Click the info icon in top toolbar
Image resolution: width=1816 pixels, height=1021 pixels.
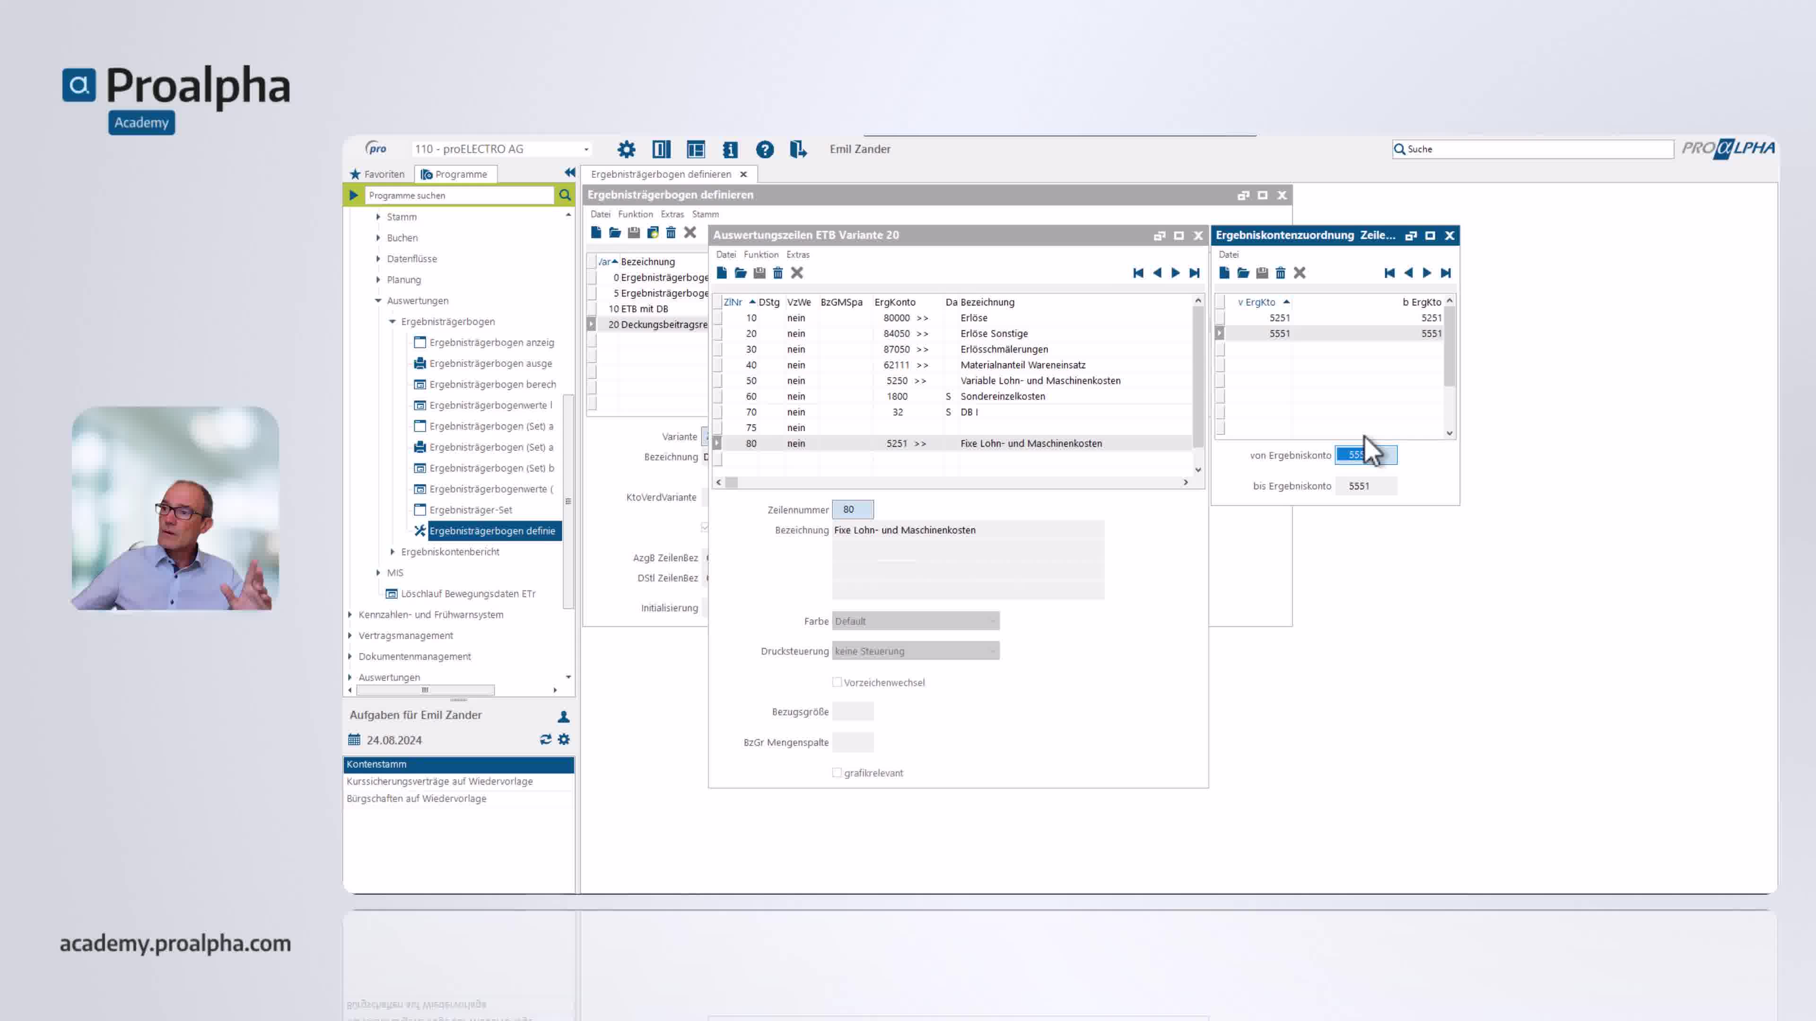pyautogui.click(x=730, y=149)
